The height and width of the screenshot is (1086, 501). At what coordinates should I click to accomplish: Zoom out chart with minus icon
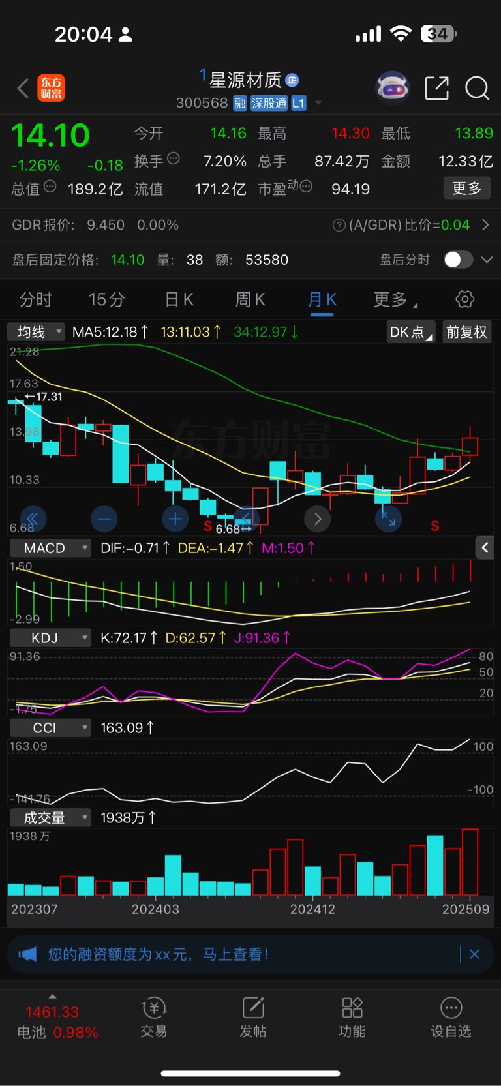click(x=104, y=519)
